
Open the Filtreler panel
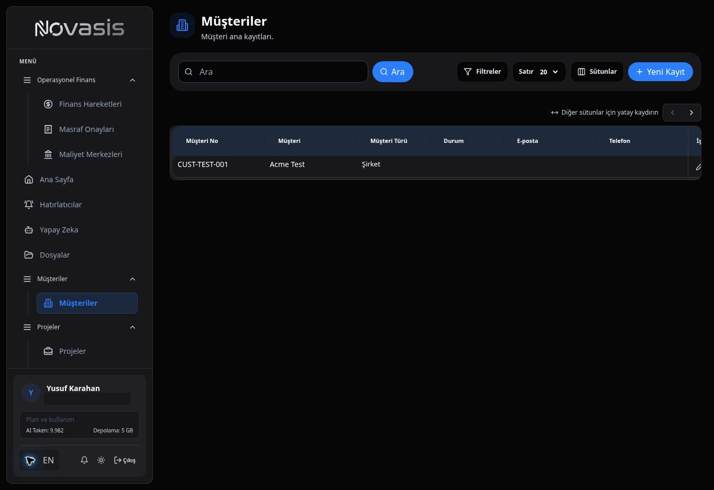pos(482,72)
